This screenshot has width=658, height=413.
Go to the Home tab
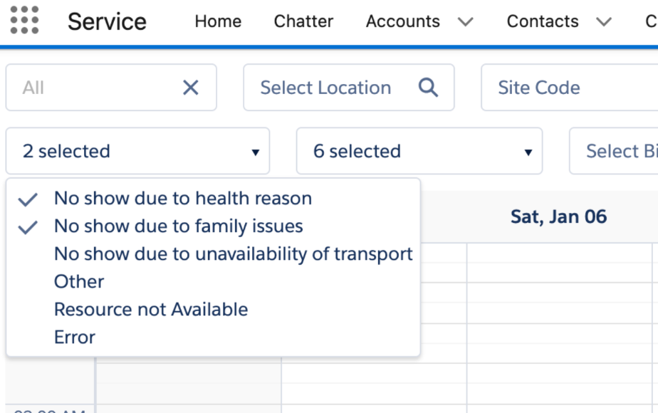(x=218, y=21)
